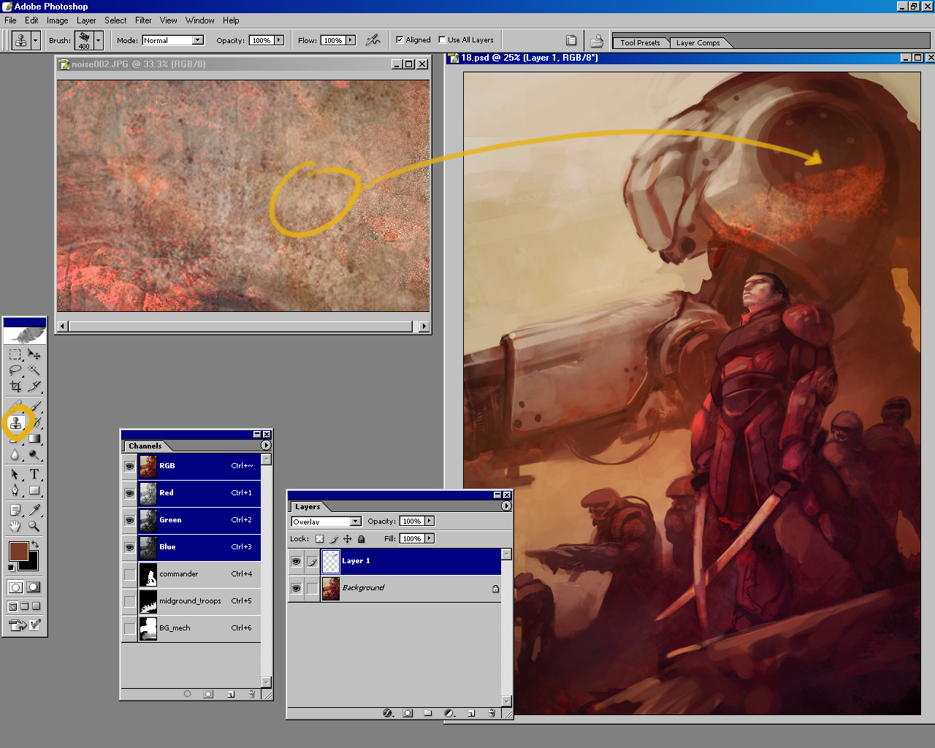Screen dimensions: 935x748
Task: Select the Lasso tool
Action: [15, 370]
